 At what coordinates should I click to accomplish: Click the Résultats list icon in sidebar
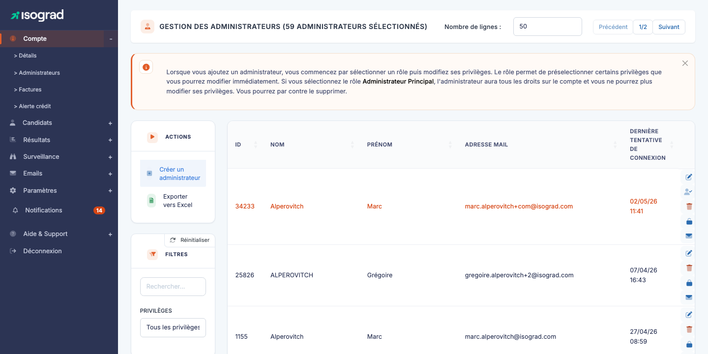(x=13, y=140)
